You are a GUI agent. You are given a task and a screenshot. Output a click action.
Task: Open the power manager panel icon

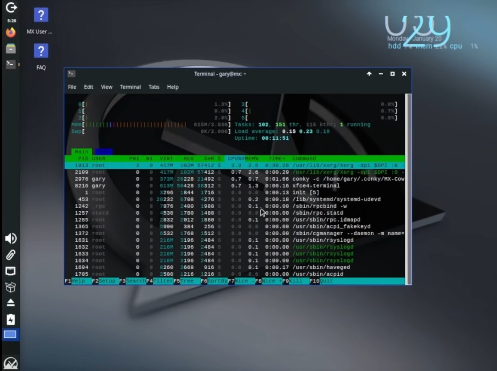click(x=10, y=318)
